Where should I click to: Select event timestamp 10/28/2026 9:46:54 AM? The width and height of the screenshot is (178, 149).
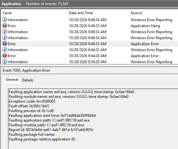click(87, 38)
